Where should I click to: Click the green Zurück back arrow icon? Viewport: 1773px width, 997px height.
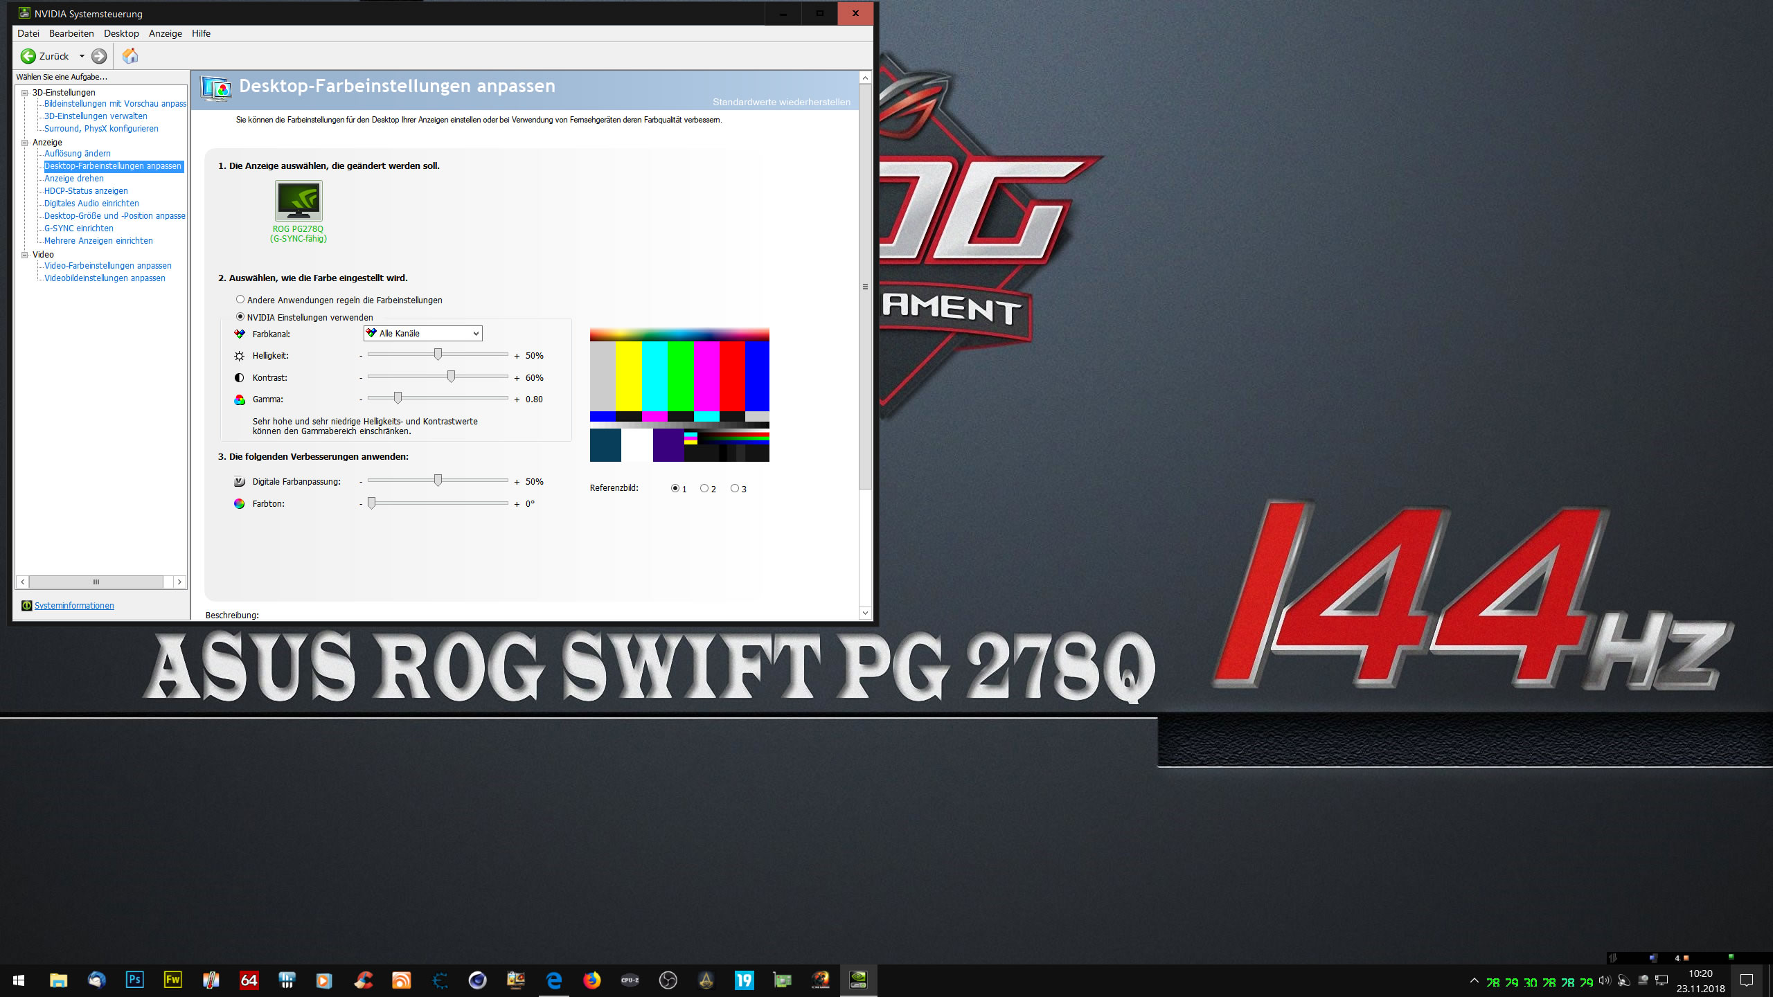tap(28, 56)
